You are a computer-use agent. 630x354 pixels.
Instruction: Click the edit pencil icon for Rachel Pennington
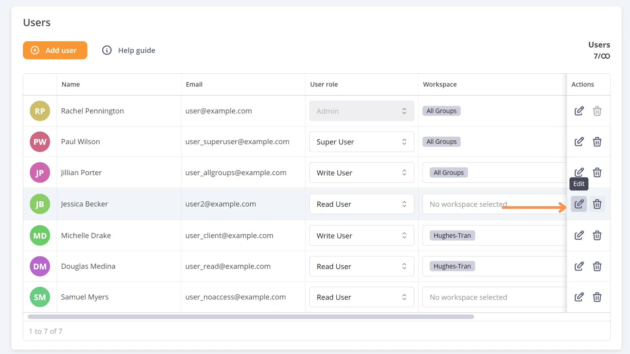579,111
